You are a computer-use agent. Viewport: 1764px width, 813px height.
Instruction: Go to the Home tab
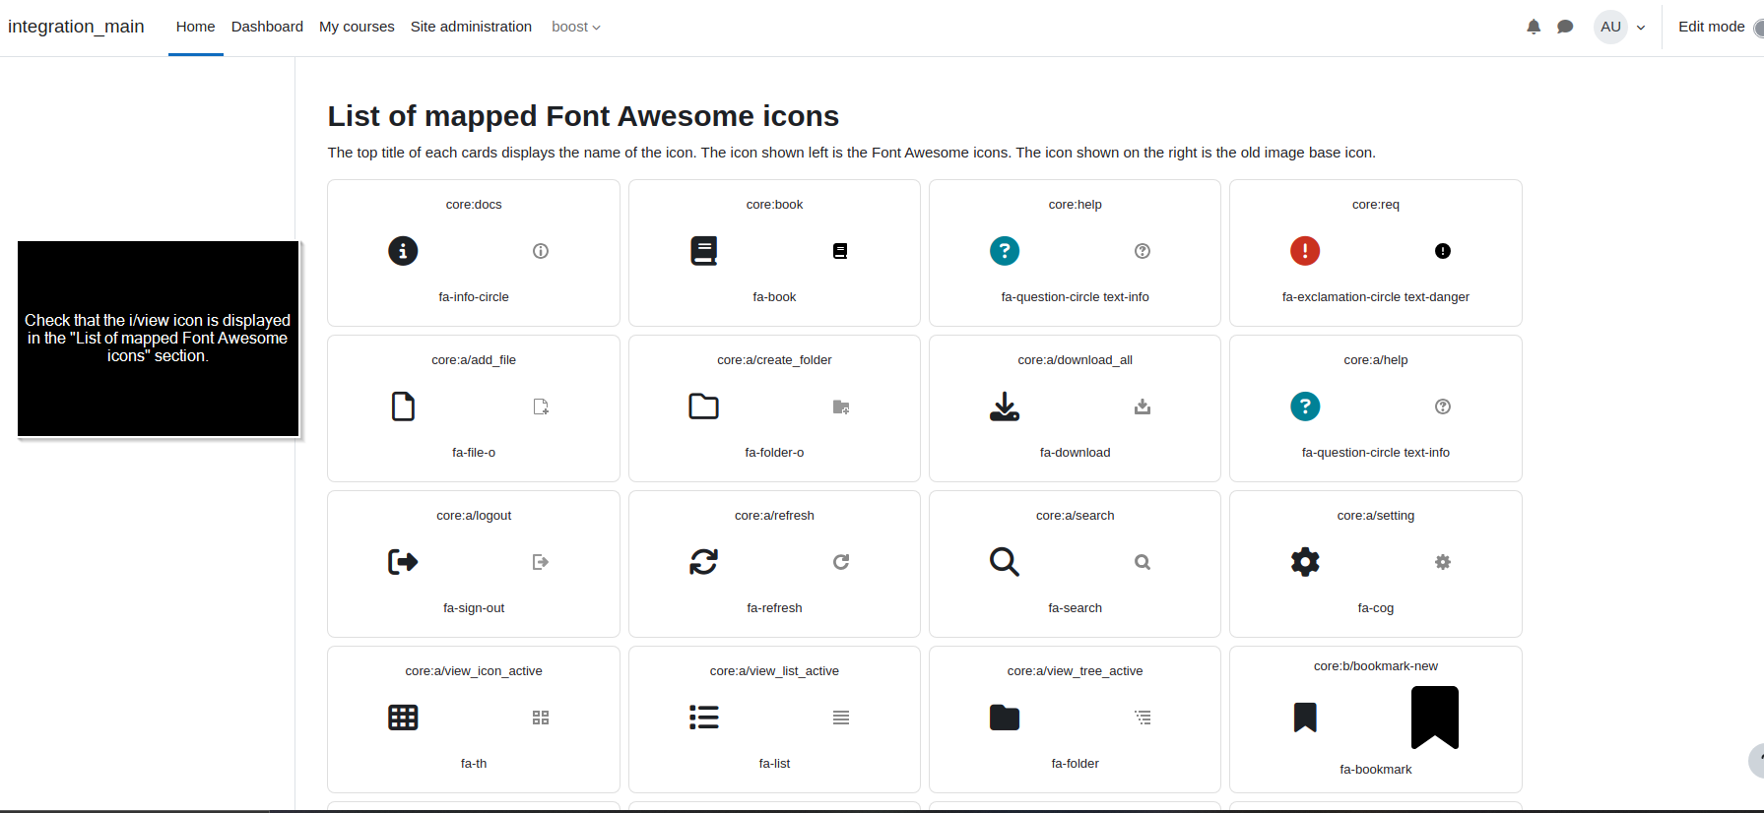coord(195,27)
